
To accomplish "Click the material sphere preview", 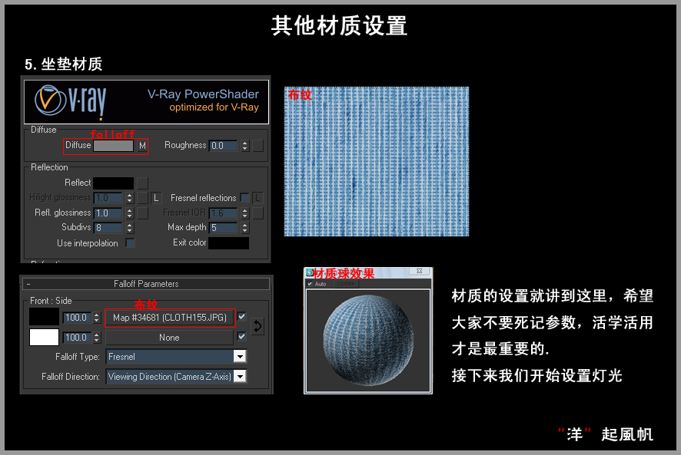I will [368, 341].
